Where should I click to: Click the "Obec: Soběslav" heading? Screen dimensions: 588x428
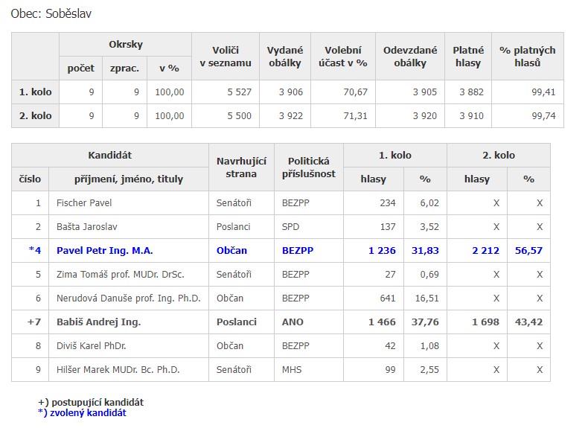tap(51, 14)
